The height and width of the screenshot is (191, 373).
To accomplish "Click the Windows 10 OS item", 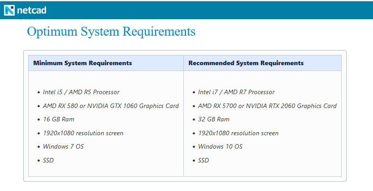I will pyautogui.click(x=220, y=147).
